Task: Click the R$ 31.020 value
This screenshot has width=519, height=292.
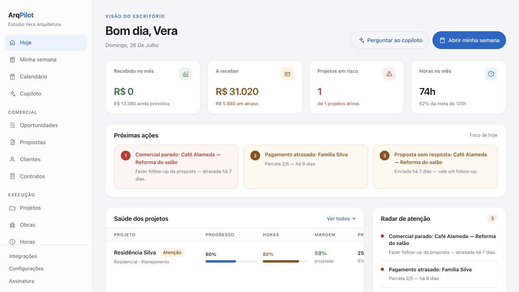Action: [x=237, y=92]
